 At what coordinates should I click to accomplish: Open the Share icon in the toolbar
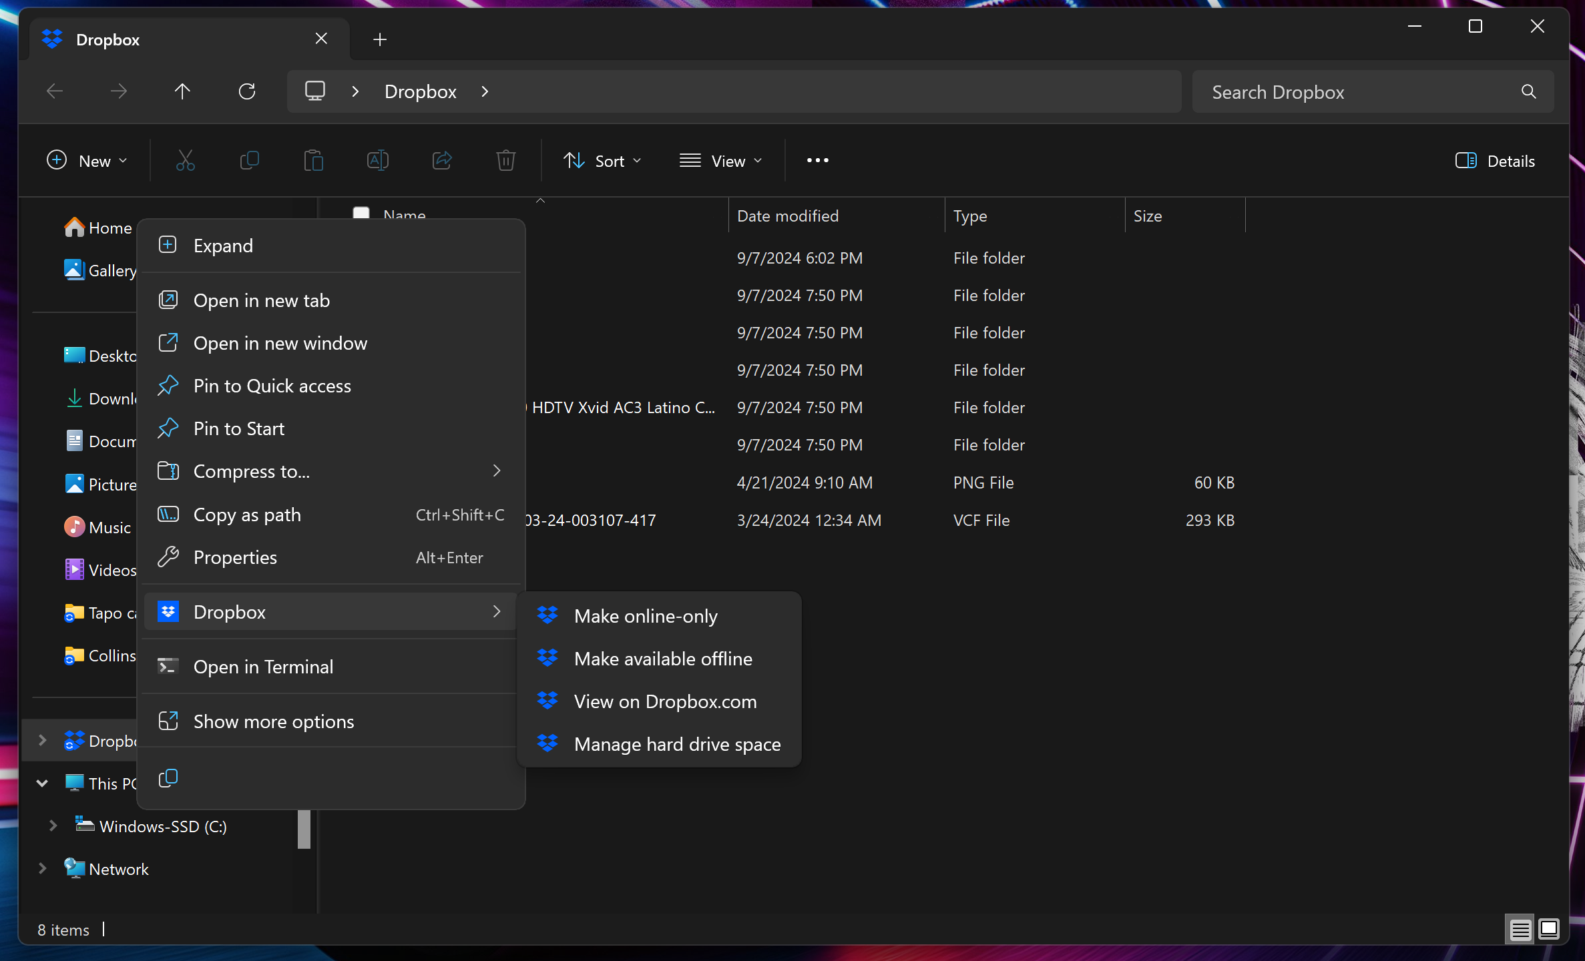(442, 160)
